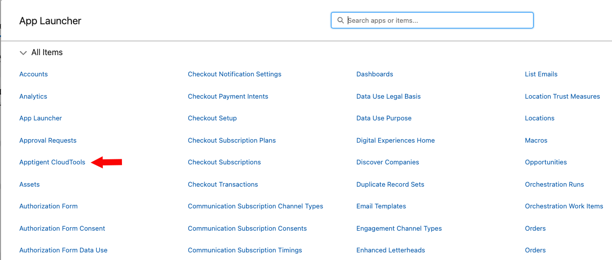Open Orchestration Work Items

pos(564,206)
